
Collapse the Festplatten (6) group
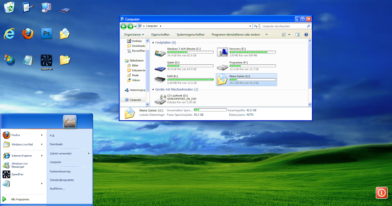153,43
